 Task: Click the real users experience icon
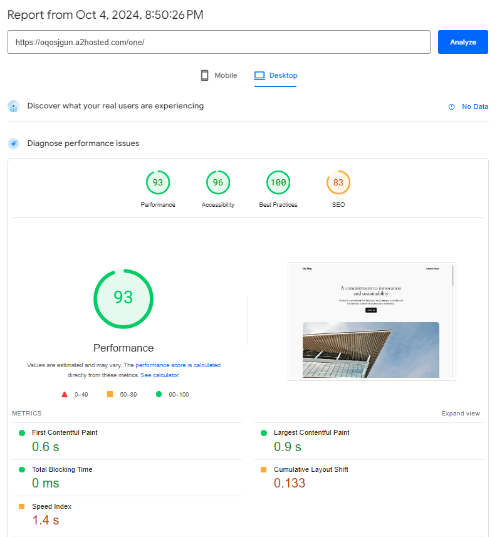tap(13, 106)
